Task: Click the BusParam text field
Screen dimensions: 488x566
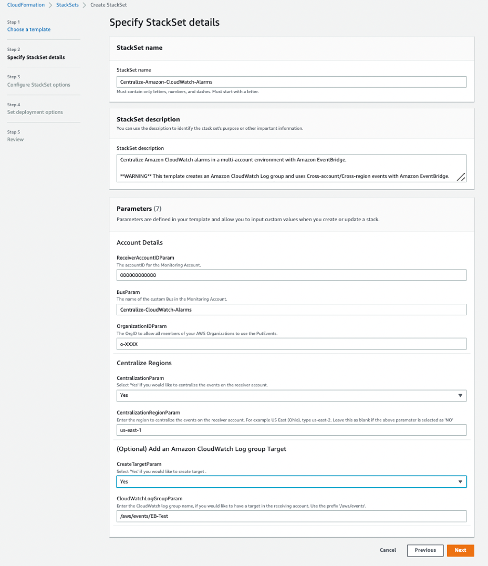Action: [x=291, y=309]
